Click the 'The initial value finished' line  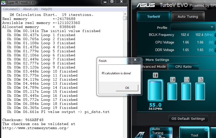point(54,31)
